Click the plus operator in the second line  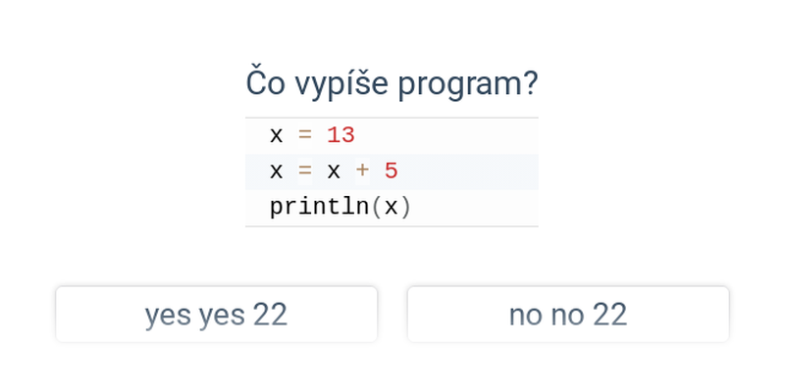362,171
